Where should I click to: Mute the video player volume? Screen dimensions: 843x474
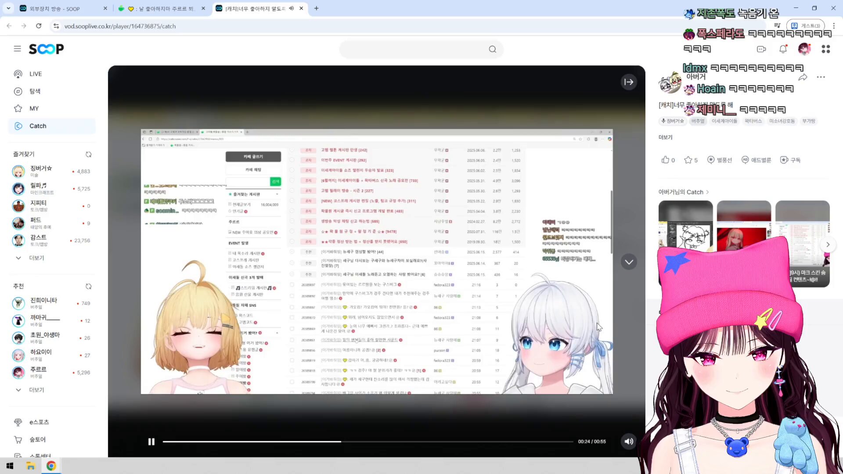[629, 442]
